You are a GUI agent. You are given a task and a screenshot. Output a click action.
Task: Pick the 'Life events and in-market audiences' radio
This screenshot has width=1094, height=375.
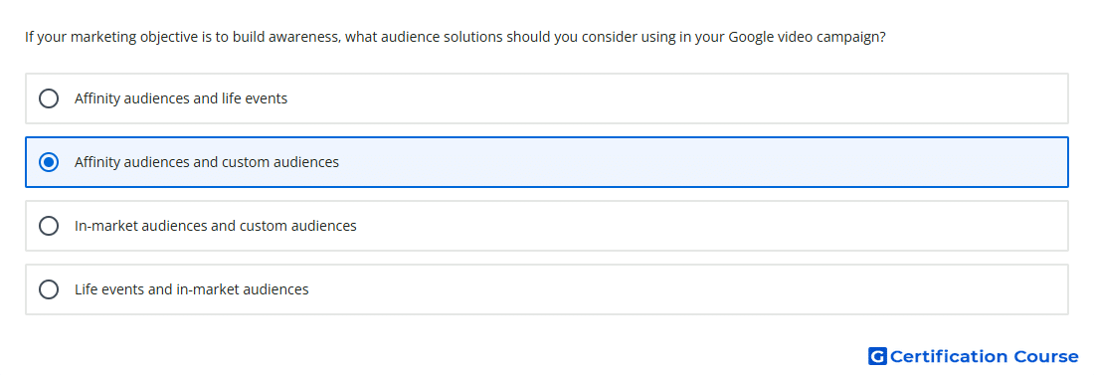pos(49,289)
